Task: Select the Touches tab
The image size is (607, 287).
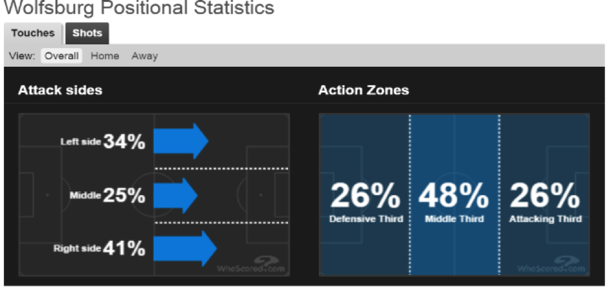Action: [x=33, y=33]
